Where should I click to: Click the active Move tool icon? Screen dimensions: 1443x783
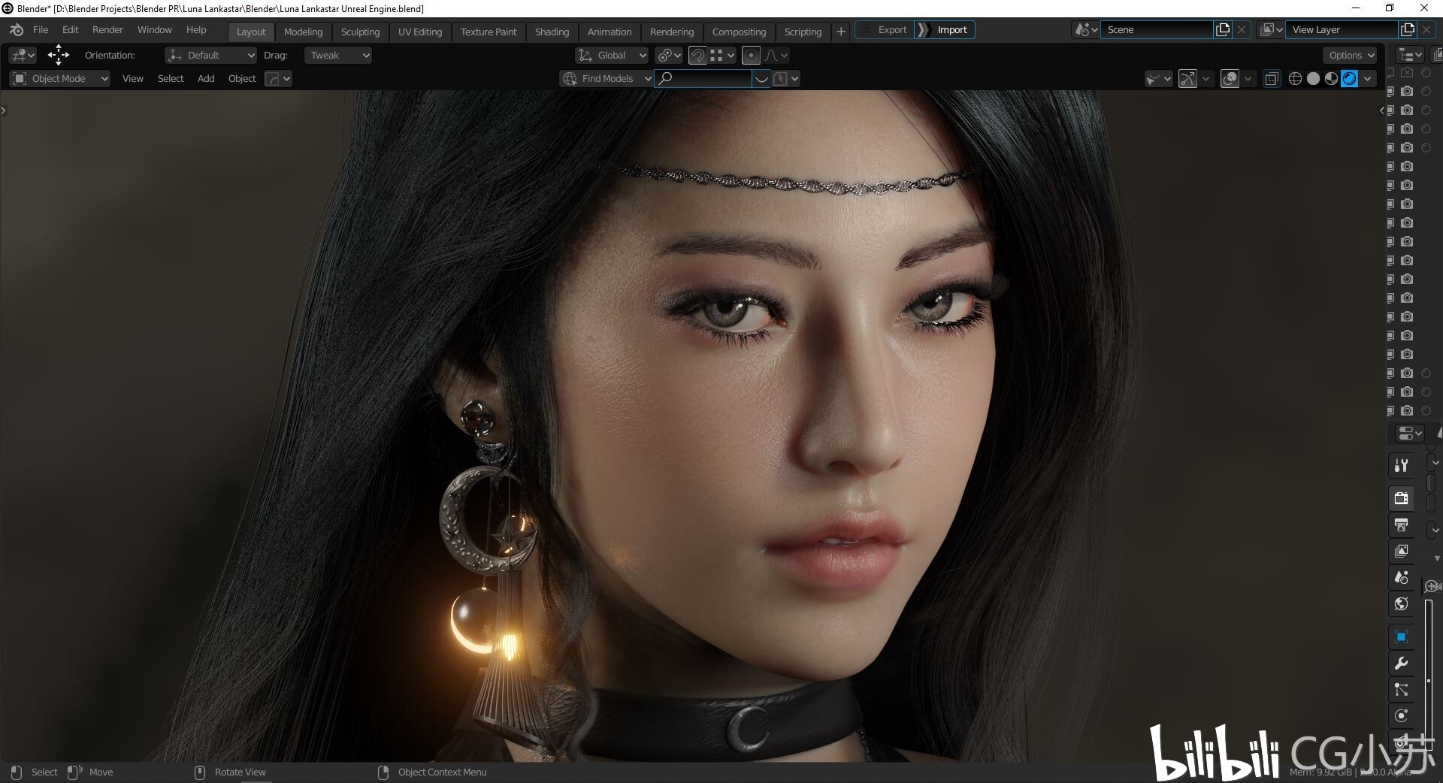click(59, 55)
